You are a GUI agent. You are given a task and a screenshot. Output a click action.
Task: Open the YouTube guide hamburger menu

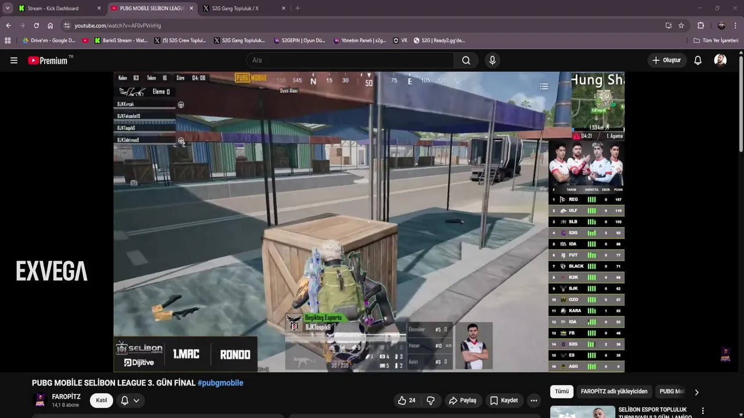(14, 60)
